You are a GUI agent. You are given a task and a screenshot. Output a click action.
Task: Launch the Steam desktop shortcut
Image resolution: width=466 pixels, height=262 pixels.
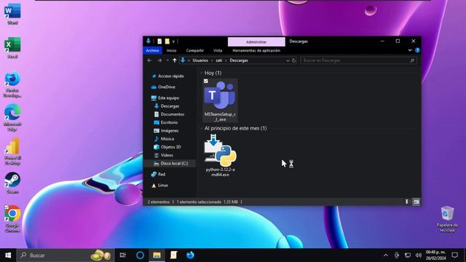(12, 183)
